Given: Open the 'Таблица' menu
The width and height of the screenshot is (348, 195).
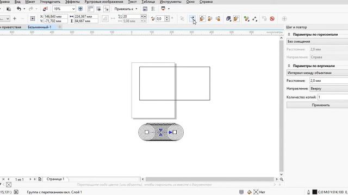Looking at the screenshot, I should [148, 2].
